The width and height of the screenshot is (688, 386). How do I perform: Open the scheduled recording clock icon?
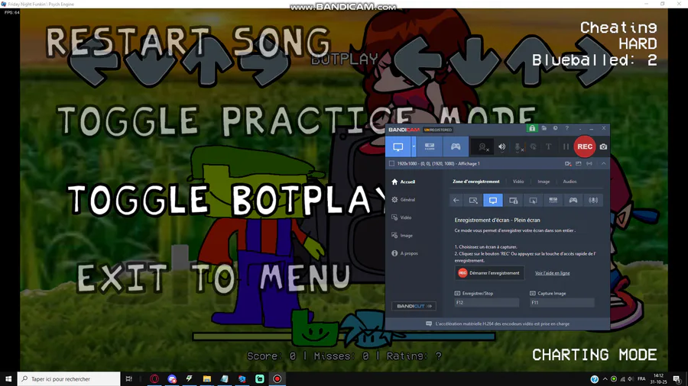[x=556, y=128]
